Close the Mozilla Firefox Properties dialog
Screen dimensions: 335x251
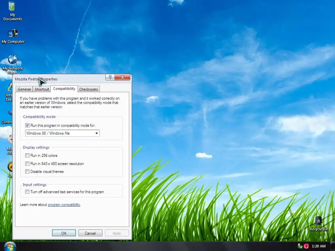[122, 77]
